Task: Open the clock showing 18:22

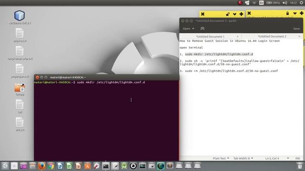Action: [294, 3]
